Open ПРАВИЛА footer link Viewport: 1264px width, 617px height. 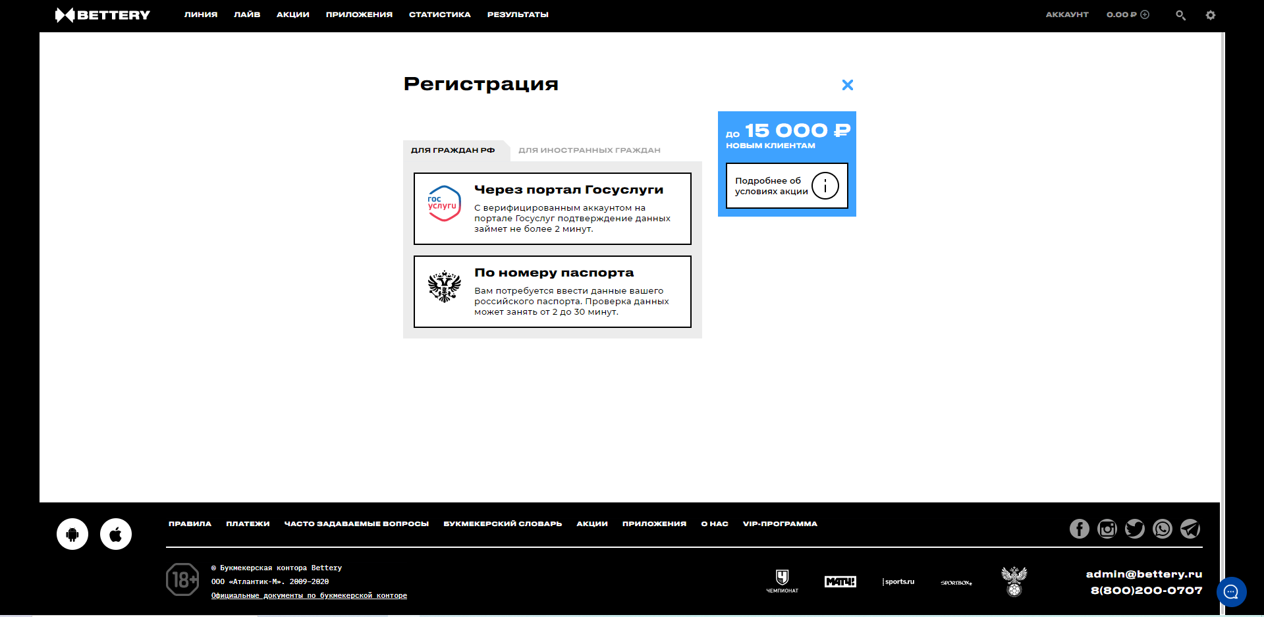coord(190,524)
